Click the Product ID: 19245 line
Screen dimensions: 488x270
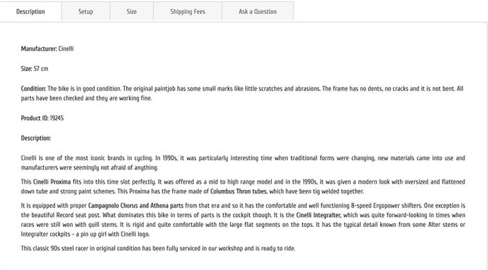[x=43, y=118]
